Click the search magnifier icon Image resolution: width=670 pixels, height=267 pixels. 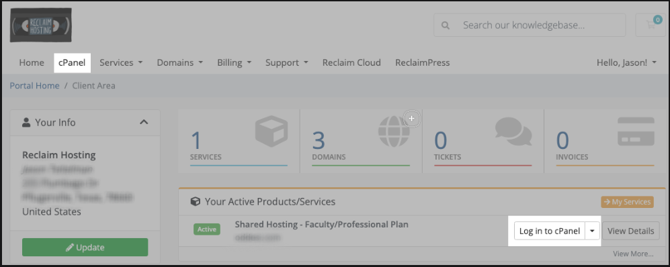coord(446,25)
